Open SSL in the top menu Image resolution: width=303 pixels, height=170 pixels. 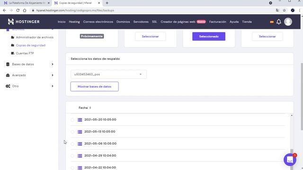154,22
